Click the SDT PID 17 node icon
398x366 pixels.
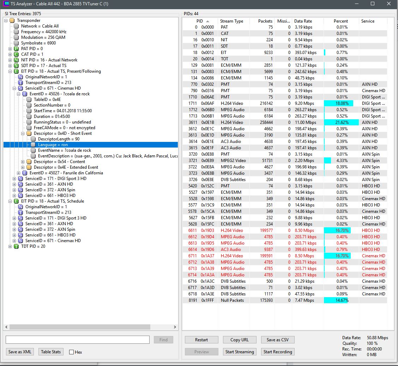[x=16, y=66]
